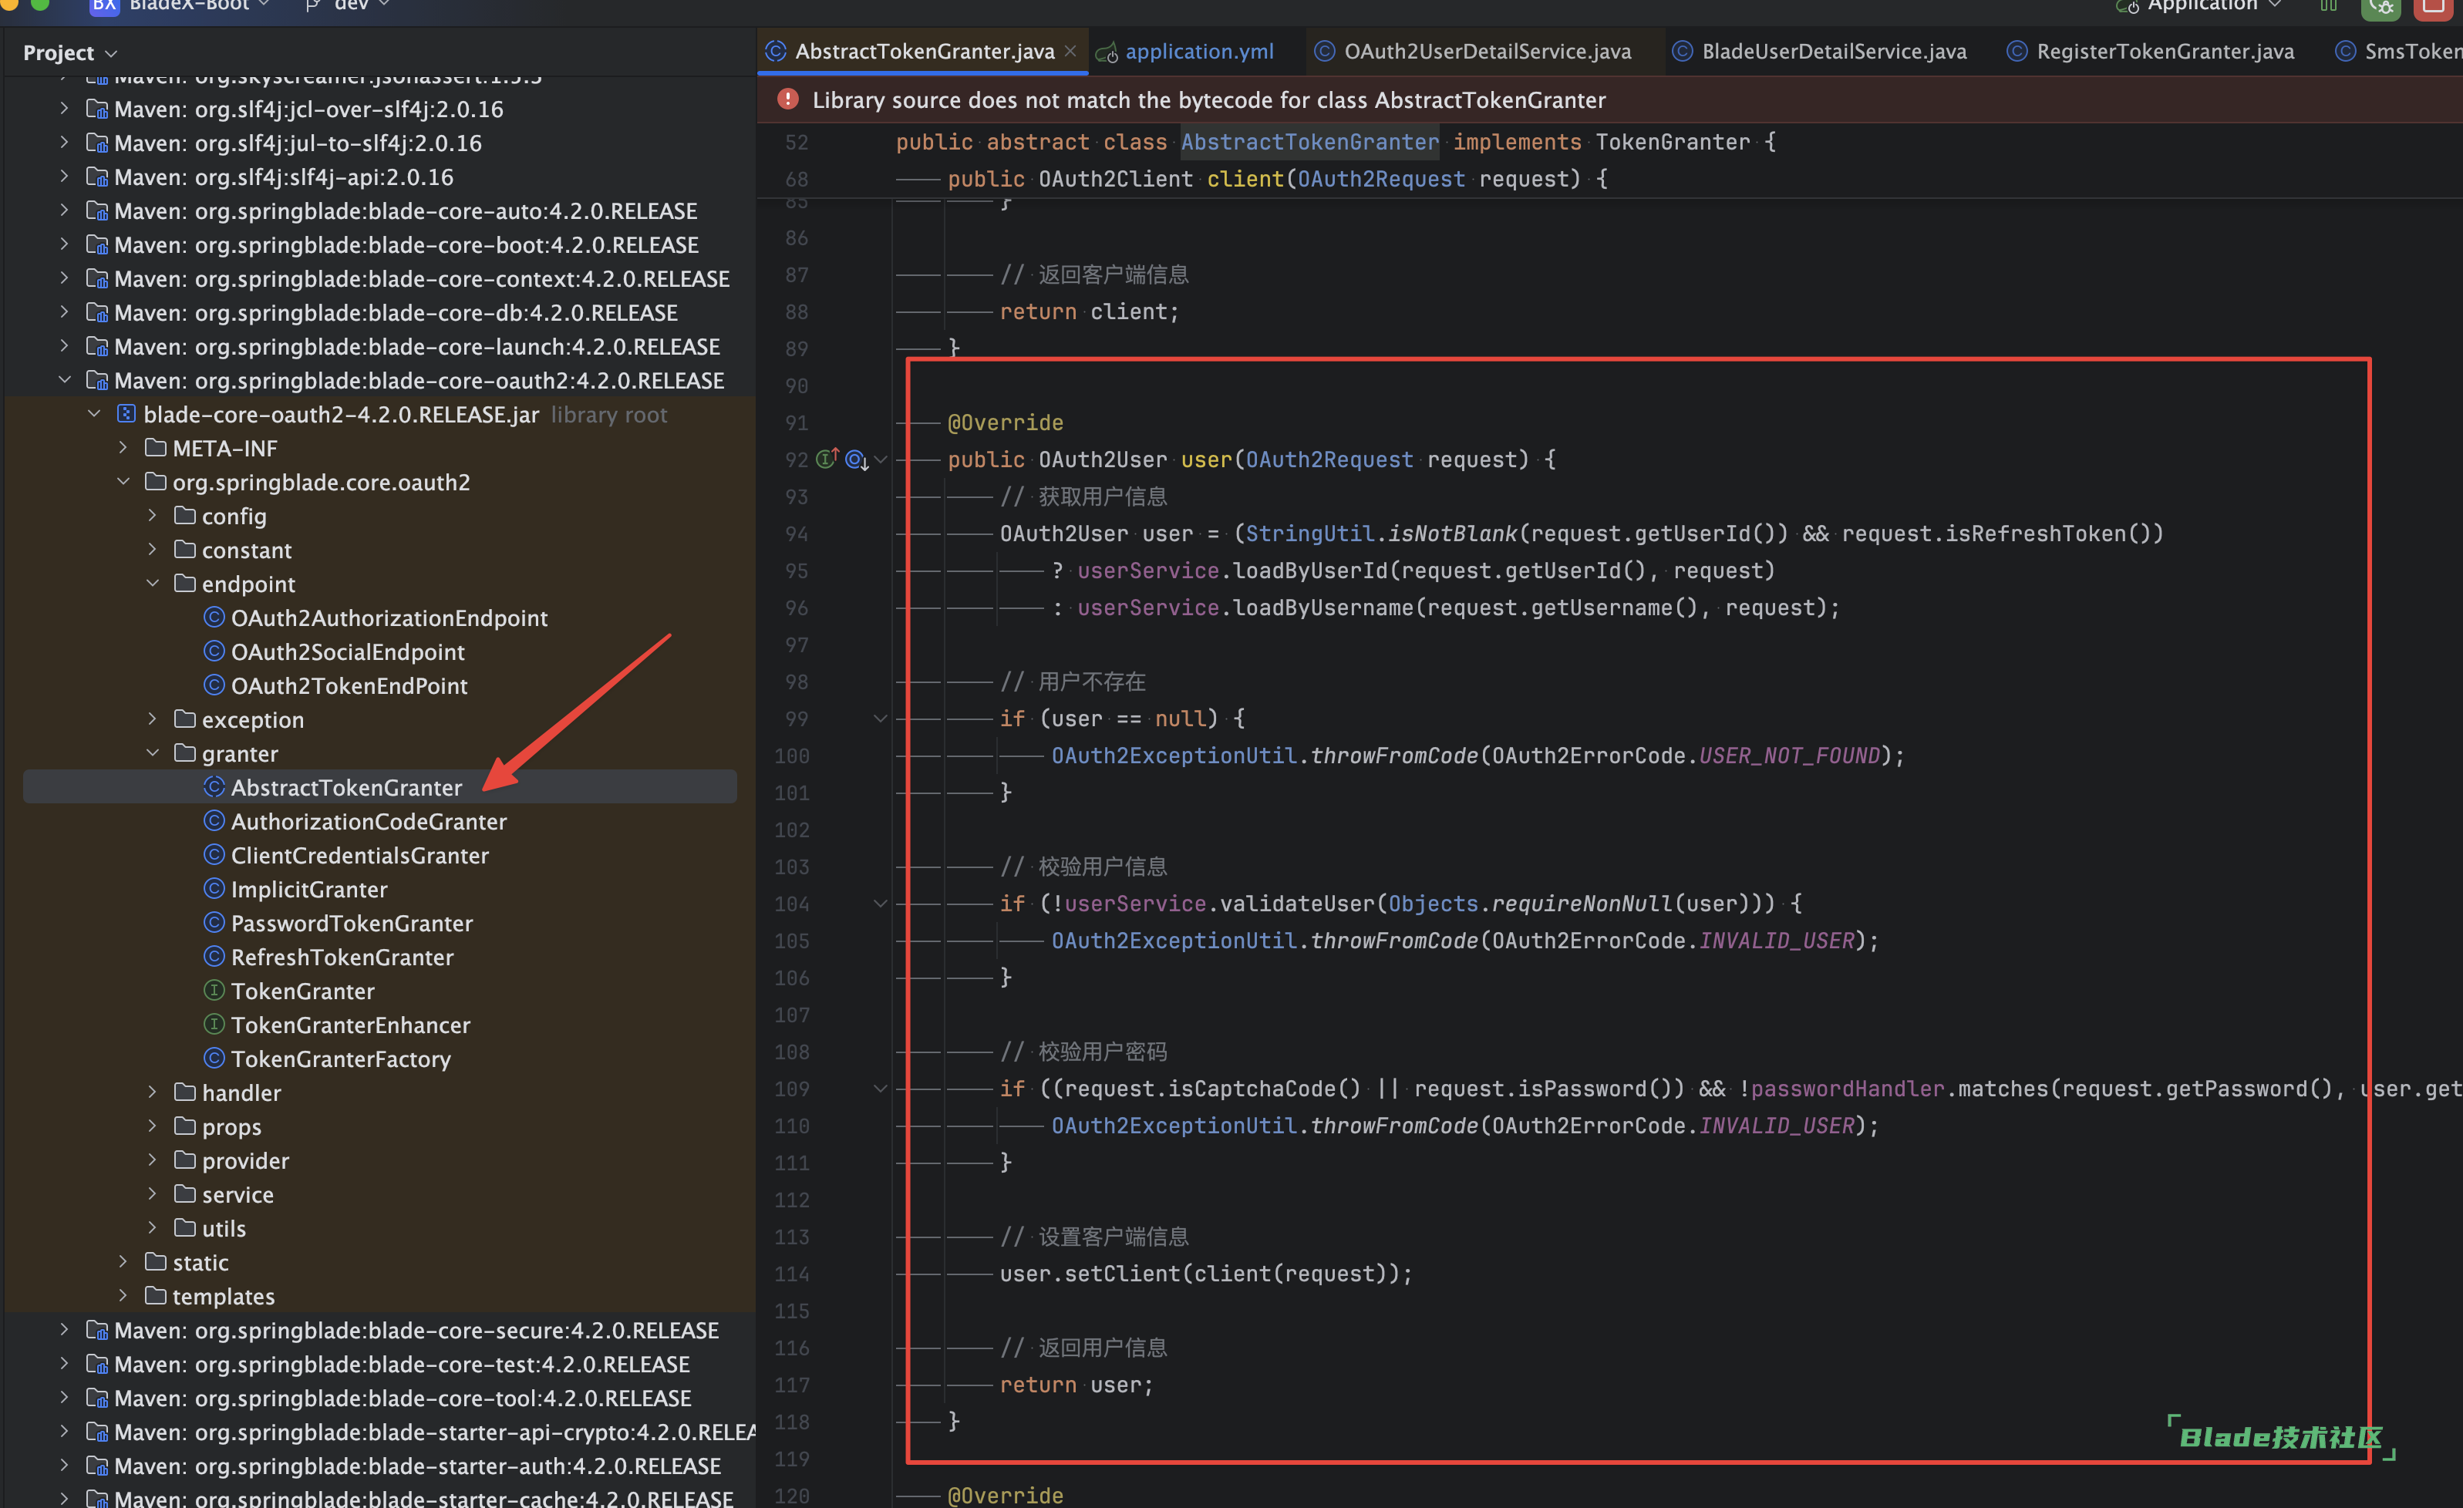Expand the config package

coord(152,516)
